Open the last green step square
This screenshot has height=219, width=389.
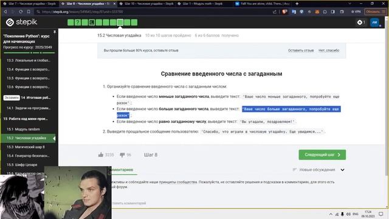[134, 23]
